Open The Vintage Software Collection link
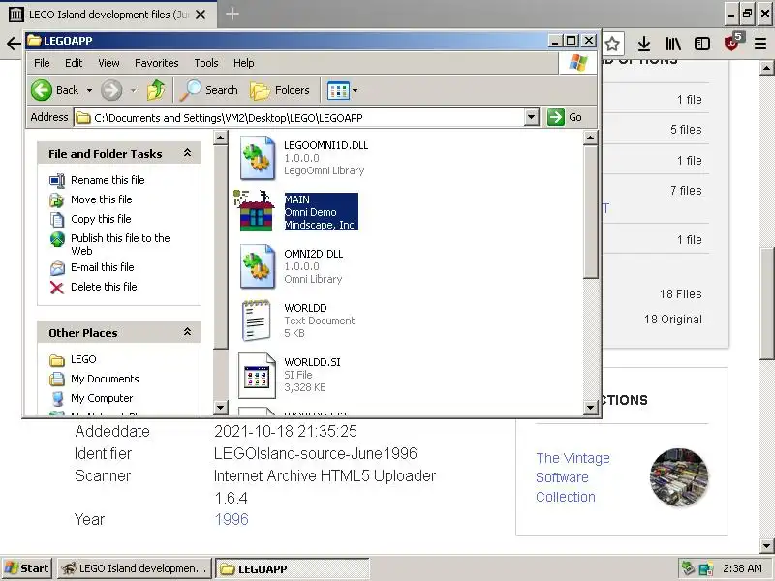This screenshot has height=581, width=775. [x=573, y=477]
